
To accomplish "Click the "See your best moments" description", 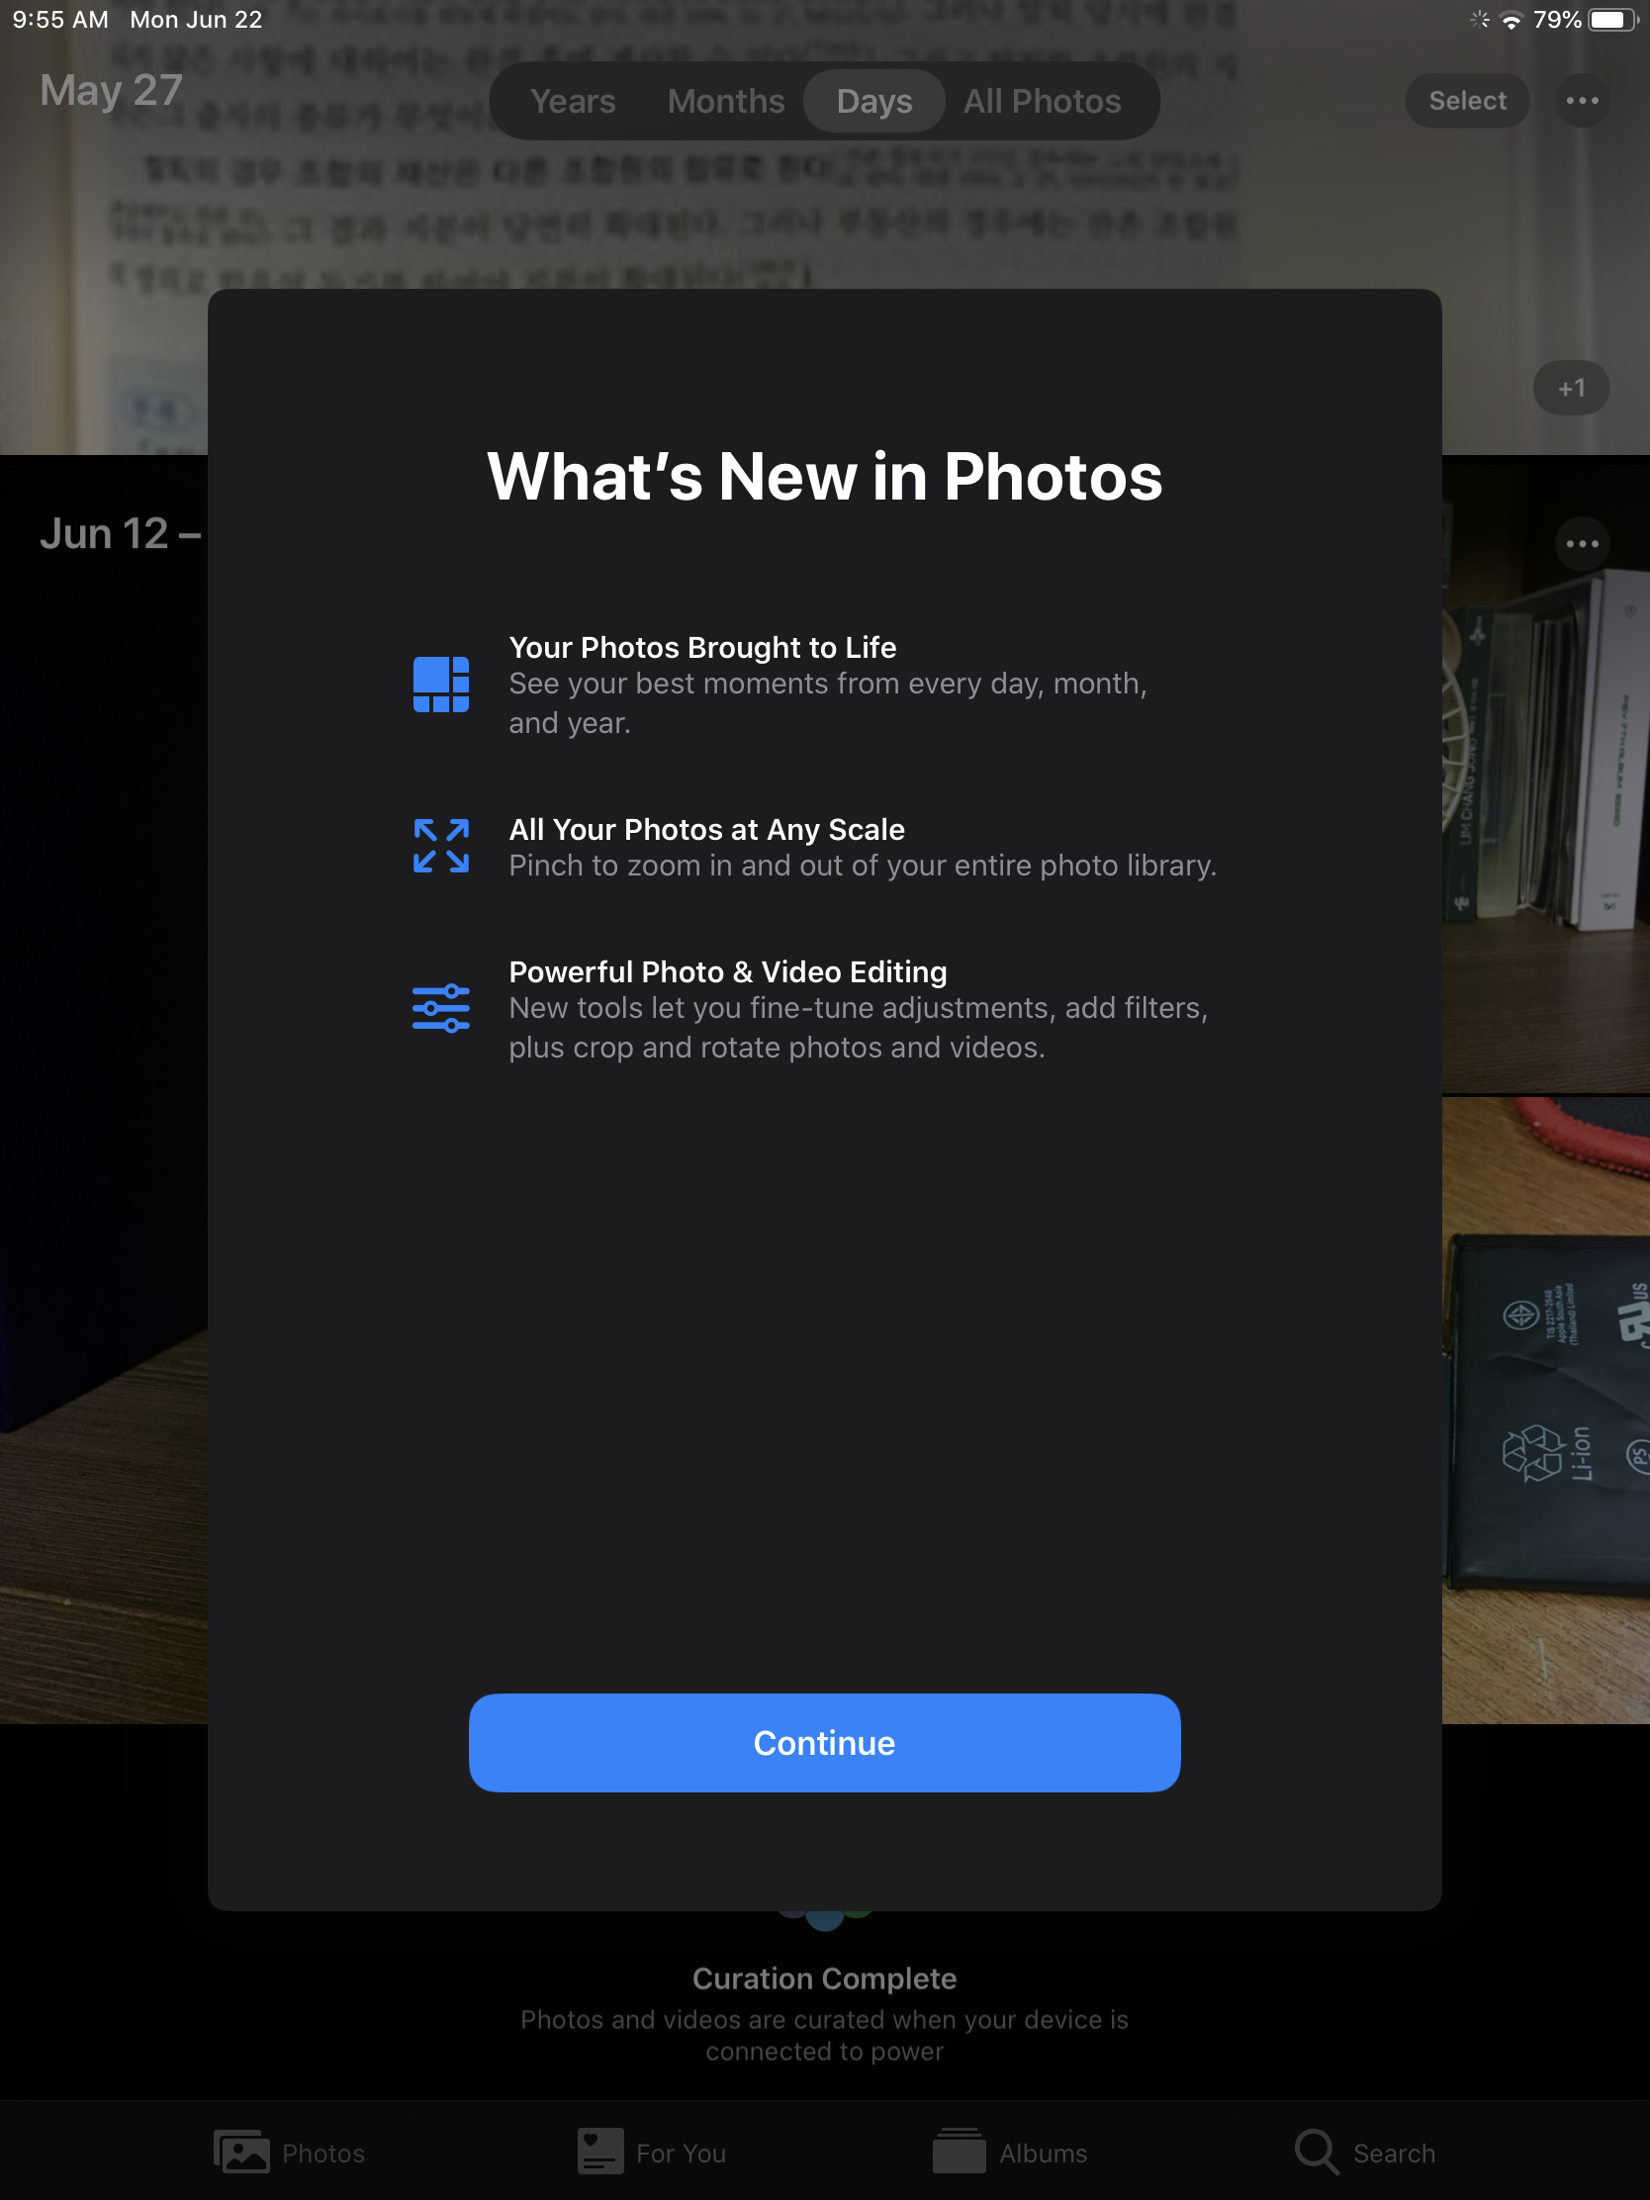I will coord(828,703).
